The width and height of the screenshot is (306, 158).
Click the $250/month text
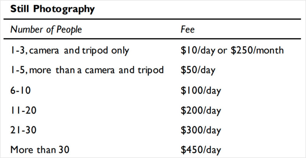[x=257, y=50]
